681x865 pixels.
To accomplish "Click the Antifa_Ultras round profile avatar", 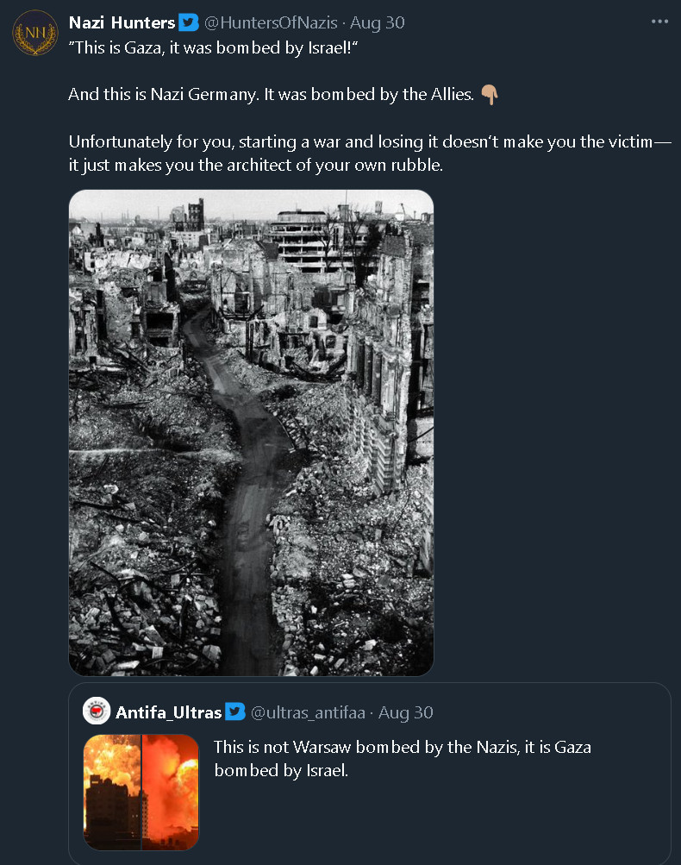I will click(x=97, y=711).
